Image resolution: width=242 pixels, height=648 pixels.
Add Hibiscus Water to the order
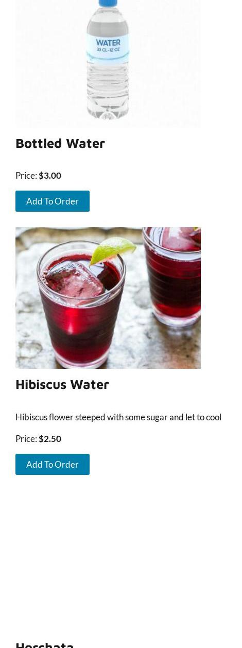pos(53,464)
